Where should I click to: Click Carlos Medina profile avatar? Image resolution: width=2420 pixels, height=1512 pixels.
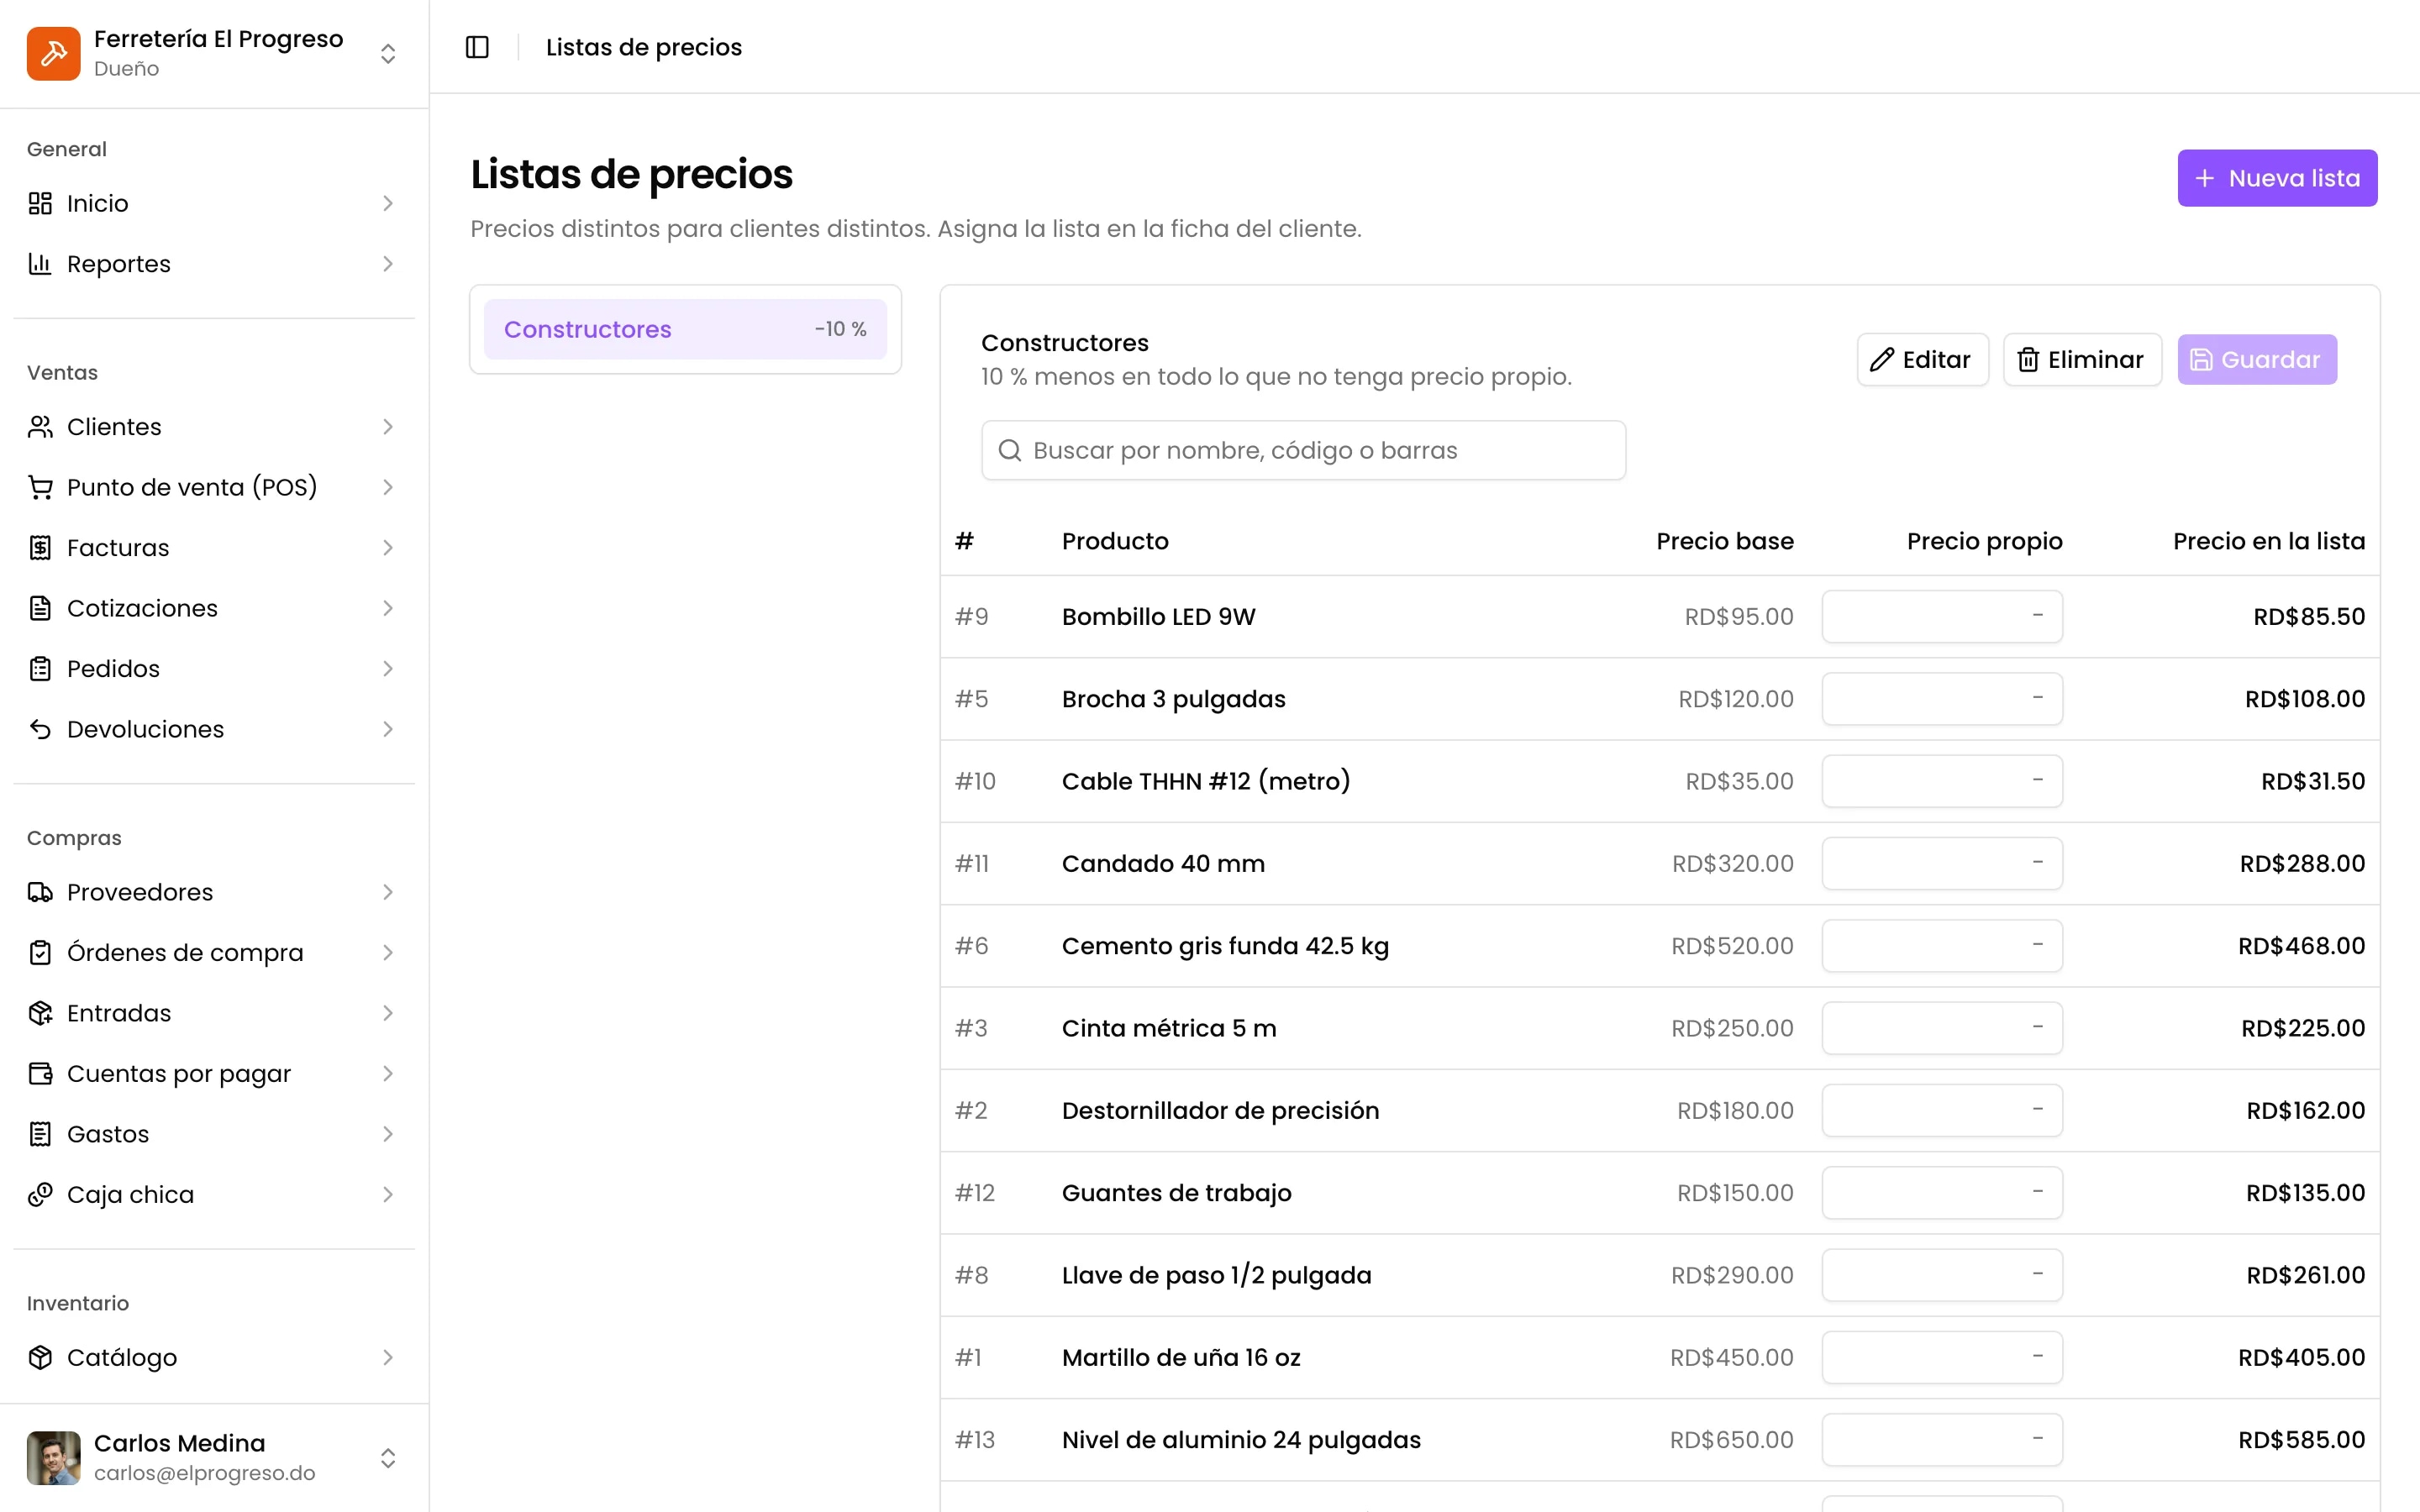pos(54,1458)
